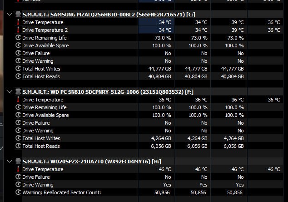
Task: Click the clock icon beside Samsung Total Host Writes
Action: (18, 69)
